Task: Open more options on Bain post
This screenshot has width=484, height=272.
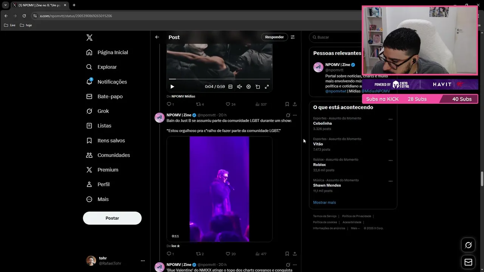Action: [x=295, y=115]
